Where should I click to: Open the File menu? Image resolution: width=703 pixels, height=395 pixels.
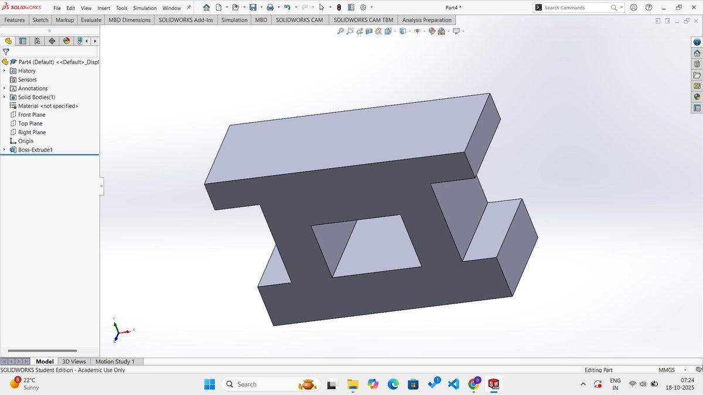point(57,8)
